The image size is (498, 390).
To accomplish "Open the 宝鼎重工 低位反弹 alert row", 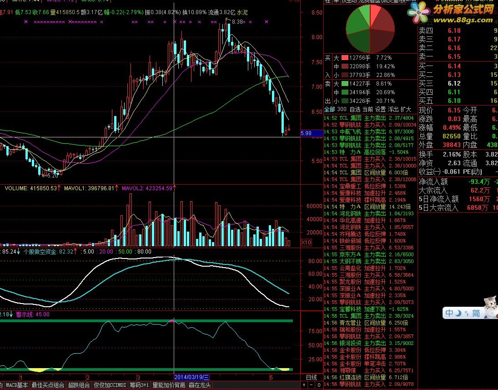I will click(370, 186).
